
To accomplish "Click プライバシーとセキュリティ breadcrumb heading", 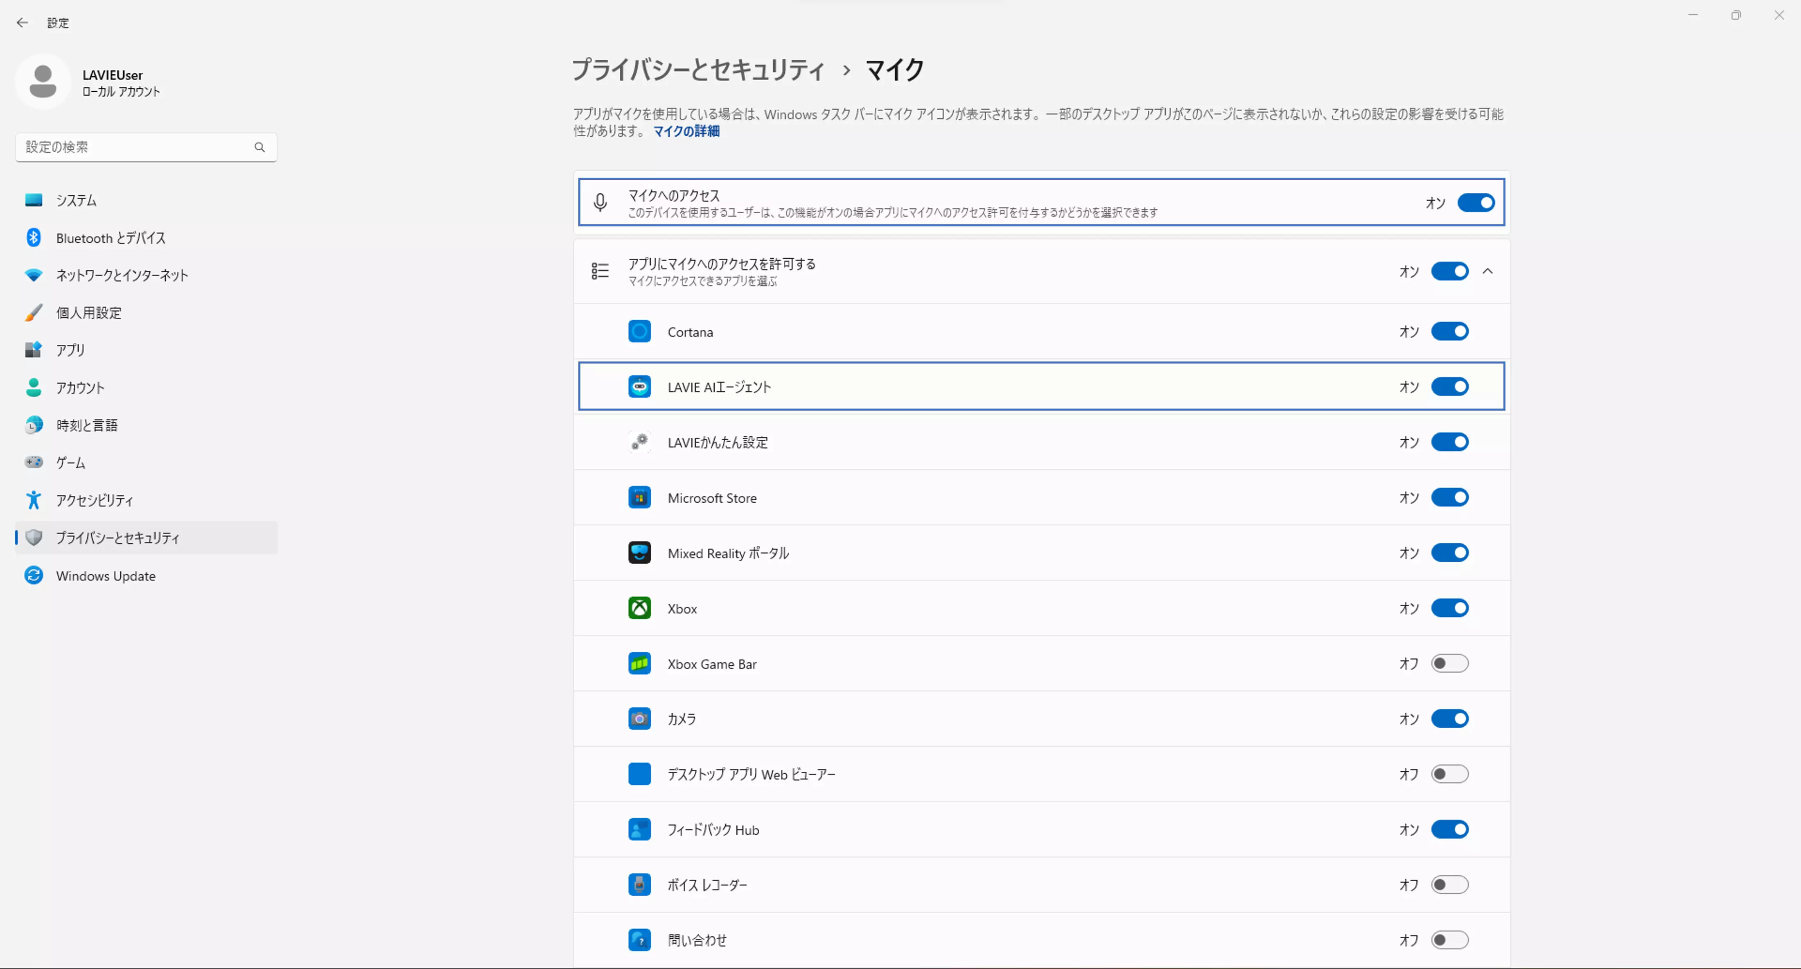I will 698,70.
